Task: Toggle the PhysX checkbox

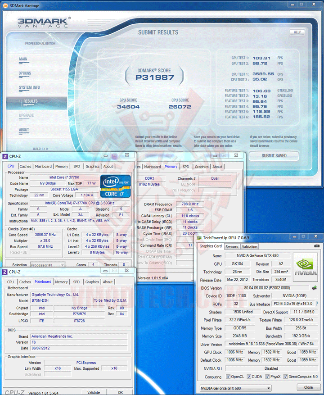Action: coord(267,377)
